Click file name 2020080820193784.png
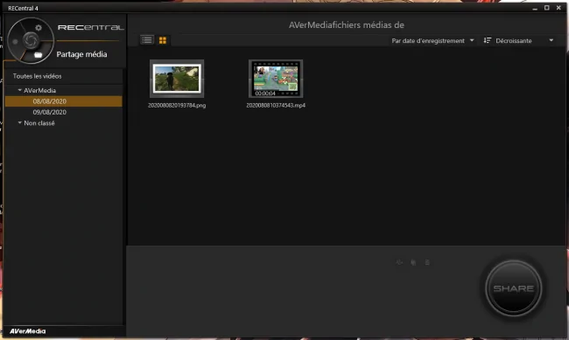 [177, 105]
